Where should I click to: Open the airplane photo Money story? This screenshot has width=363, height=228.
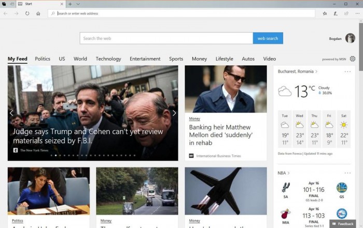click(226, 191)
